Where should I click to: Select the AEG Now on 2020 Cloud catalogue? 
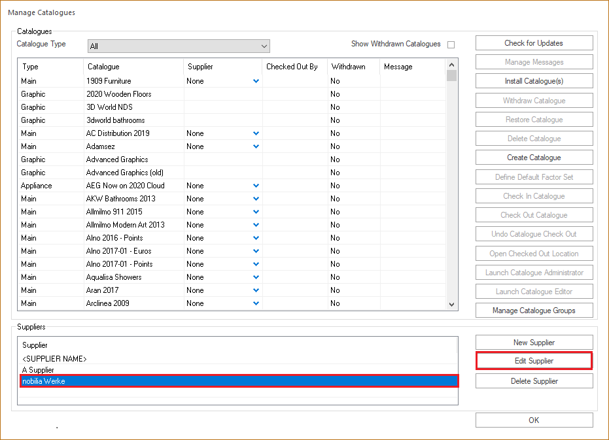[125, 186]
